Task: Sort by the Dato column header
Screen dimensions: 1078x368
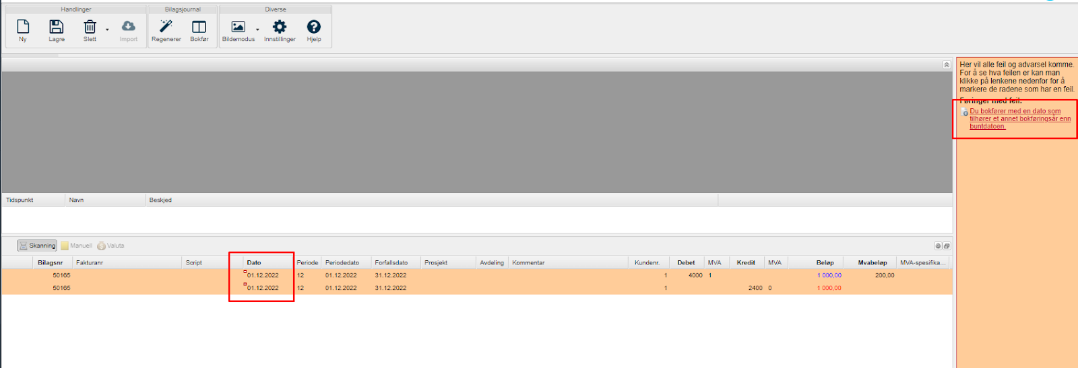Action: [x=254, y=262]
